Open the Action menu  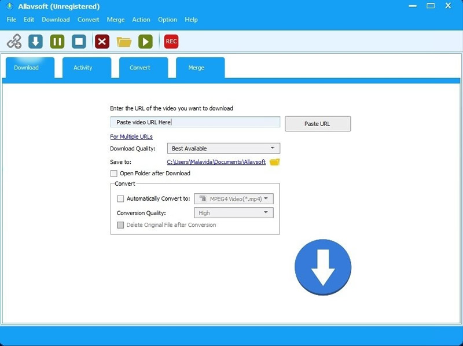coord(141,20)
